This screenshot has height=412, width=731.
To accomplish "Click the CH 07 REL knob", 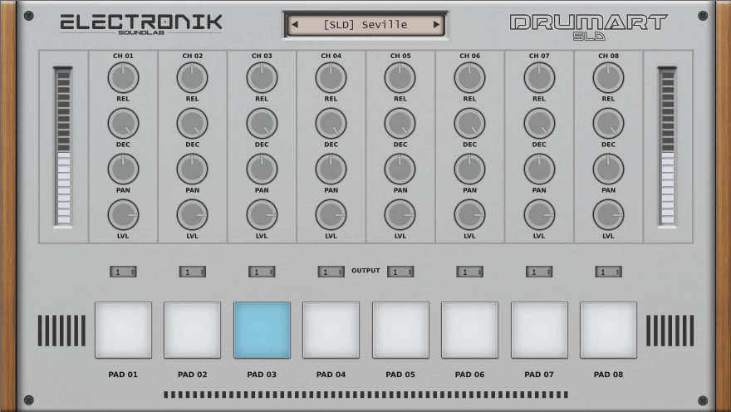I will coord(539,78).
